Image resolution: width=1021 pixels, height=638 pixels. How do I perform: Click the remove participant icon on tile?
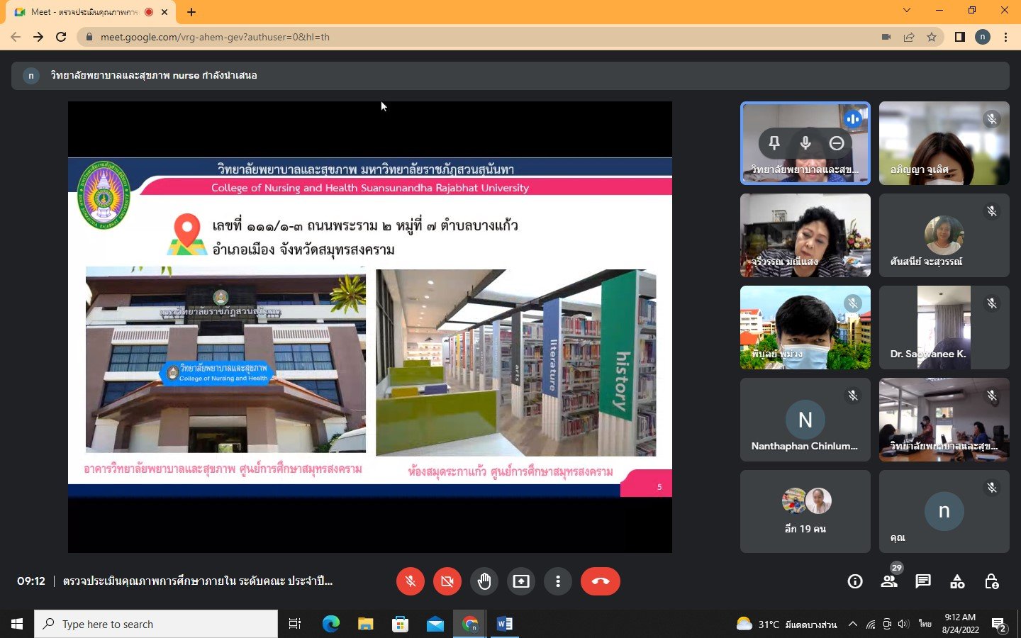pos(837,143)
